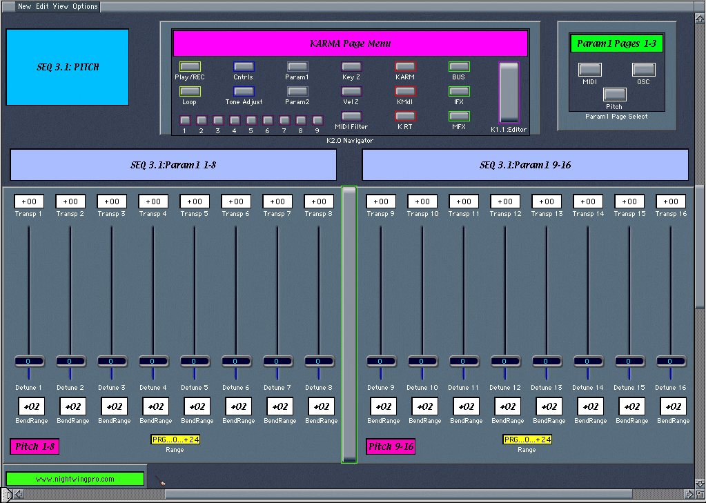Select the OSC page in Param1 Page Select
This screenshot has width=706, height=503.
(643, 70)
